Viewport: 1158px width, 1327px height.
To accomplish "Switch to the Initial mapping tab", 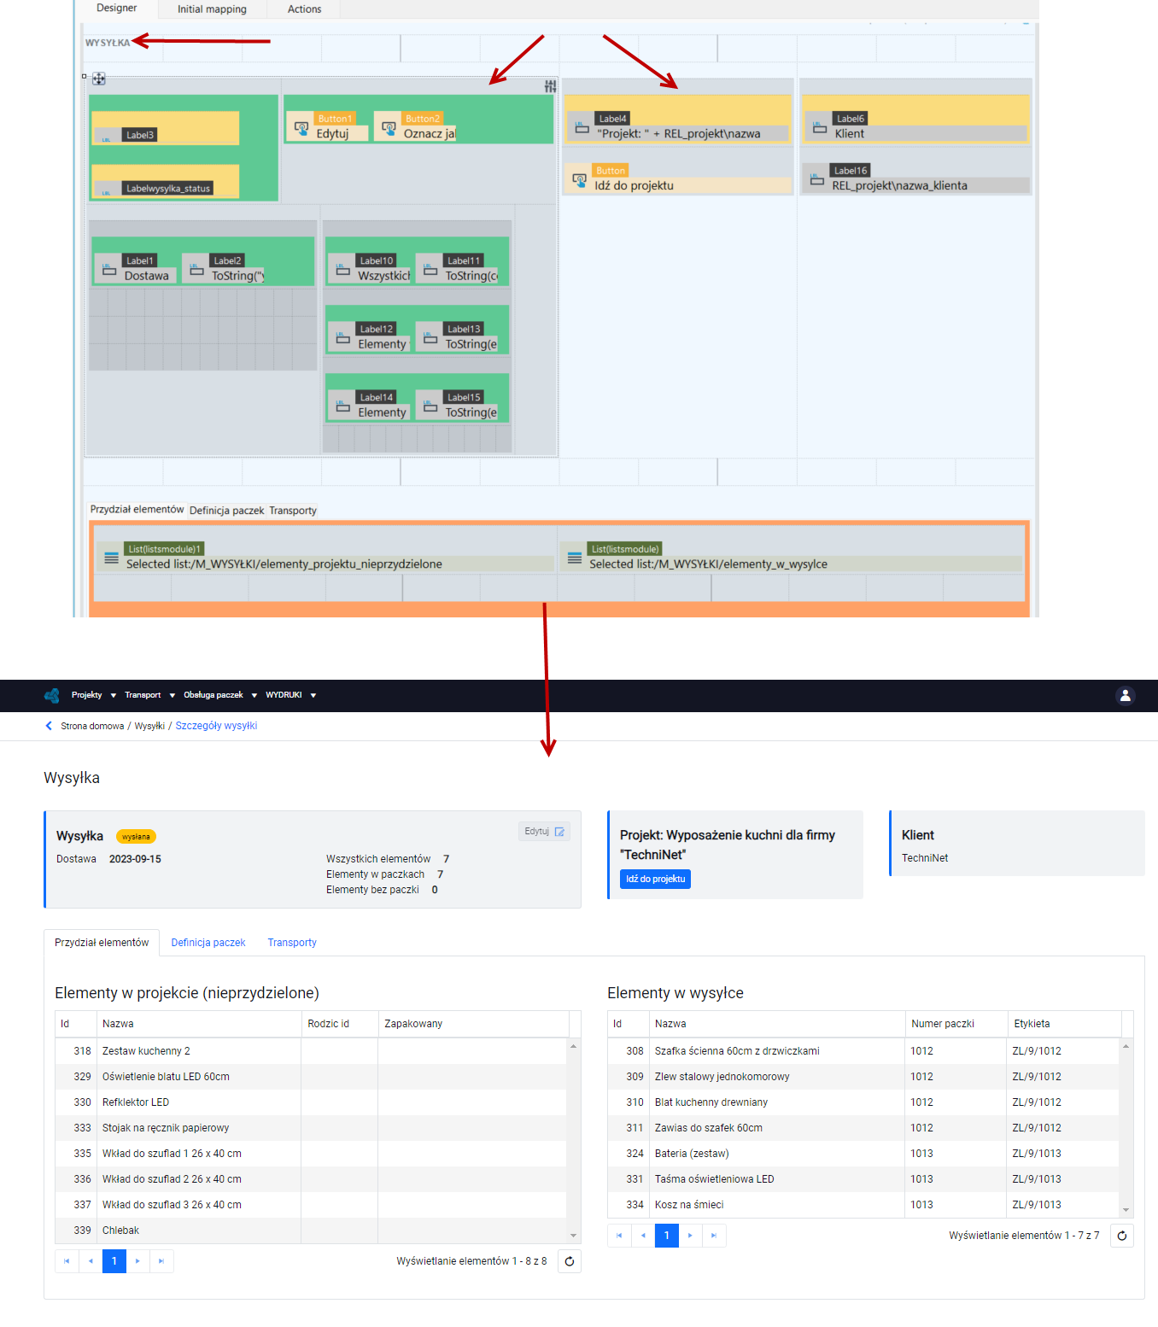I will point(212,9).
